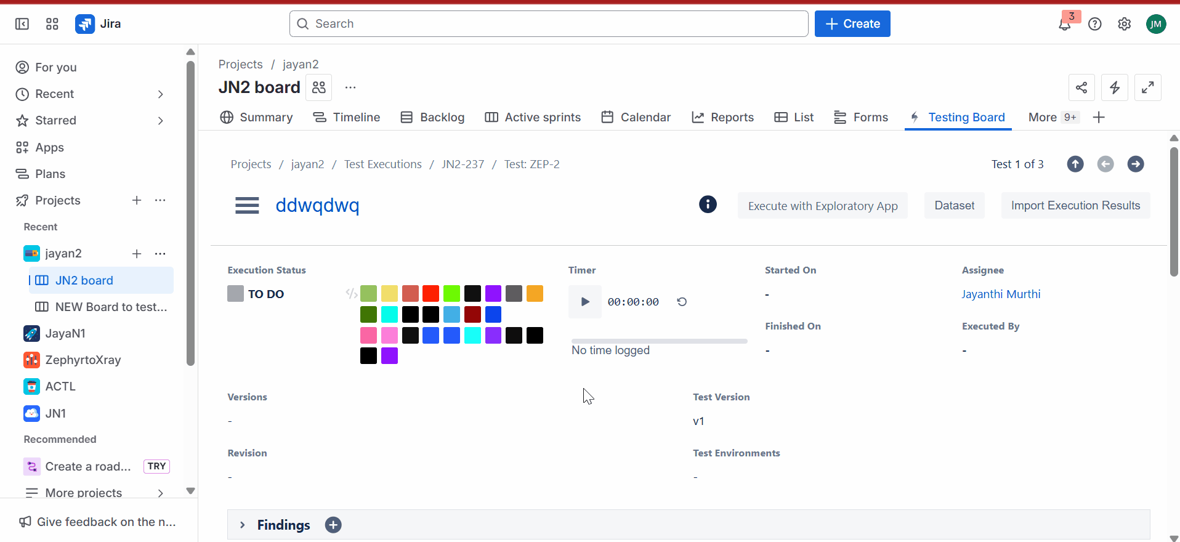Reset the timer with the refresh icon
The height and width of the screenshot is (542, 1180).
(x=682, y=302)
